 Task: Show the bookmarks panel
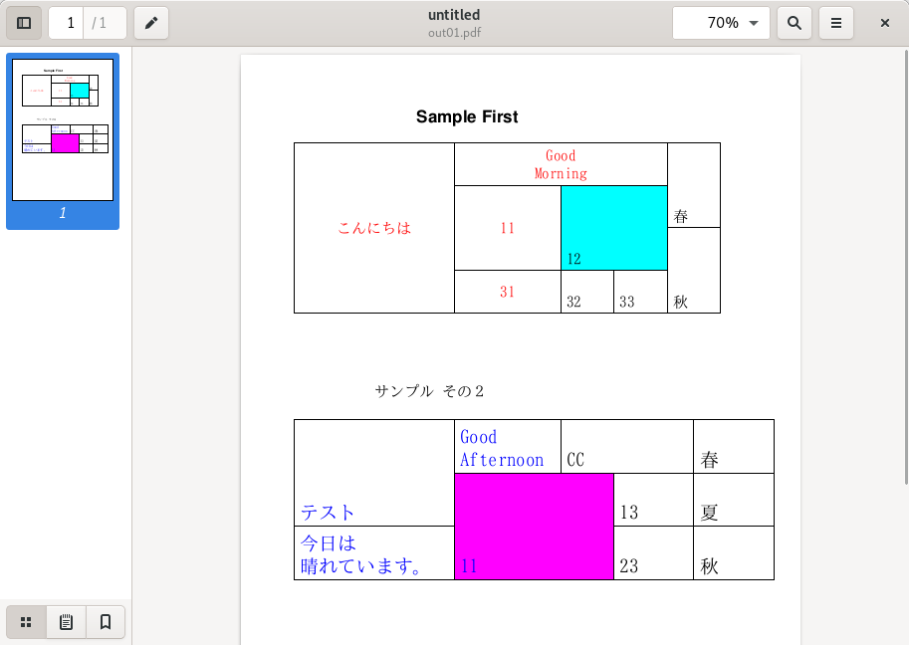click(x=105, y=621)
